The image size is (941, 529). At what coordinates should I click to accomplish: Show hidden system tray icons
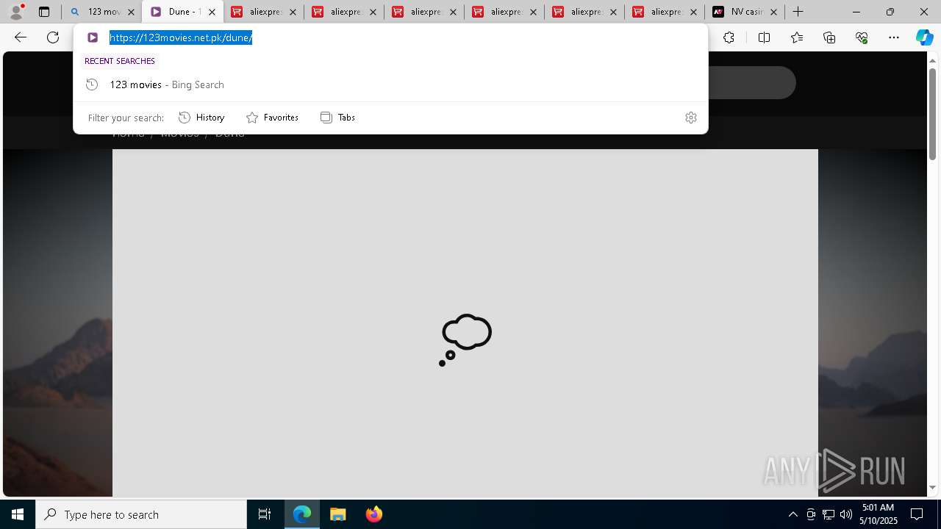(x=792, y=514)
